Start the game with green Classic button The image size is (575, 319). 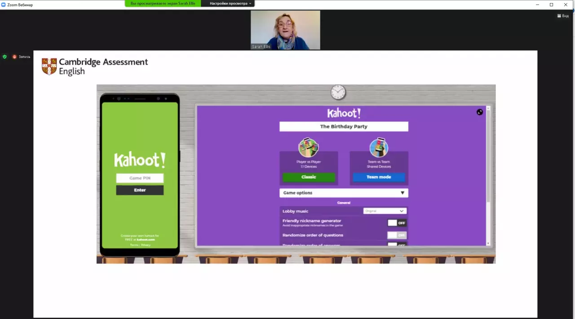(309, 177)
